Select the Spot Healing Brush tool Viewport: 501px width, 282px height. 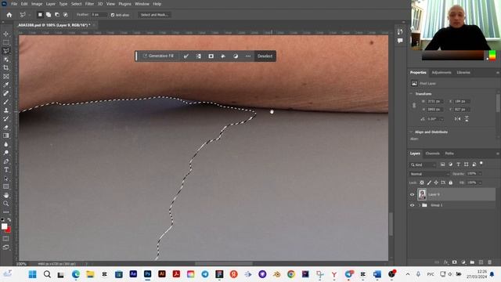point(5,93)
